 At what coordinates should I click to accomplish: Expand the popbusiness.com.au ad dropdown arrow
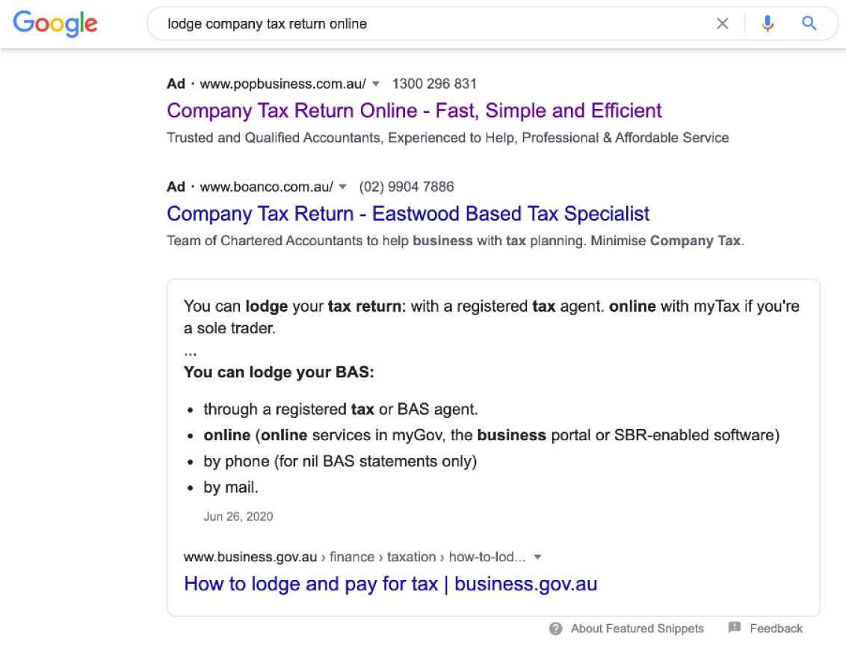(376, 84)
